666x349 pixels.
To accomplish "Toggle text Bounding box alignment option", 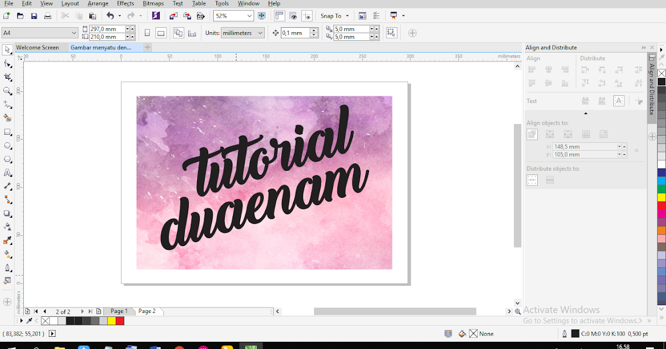I will (x=618, y=101).
